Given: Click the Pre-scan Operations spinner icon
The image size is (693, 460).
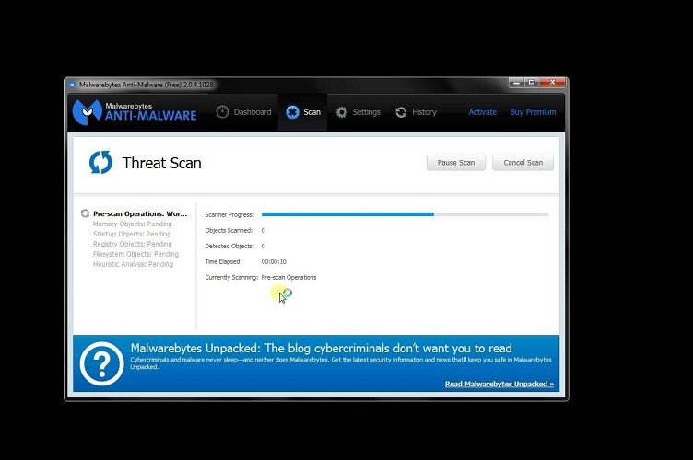Looking at the screenshot, I should [x=85, y=213].
